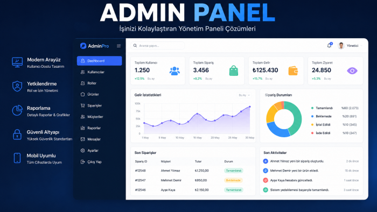The width and height of the screenshot is (377, 212).
Task: Click the Mesajlar envelope icon
Action: click(x=83, y=139)
